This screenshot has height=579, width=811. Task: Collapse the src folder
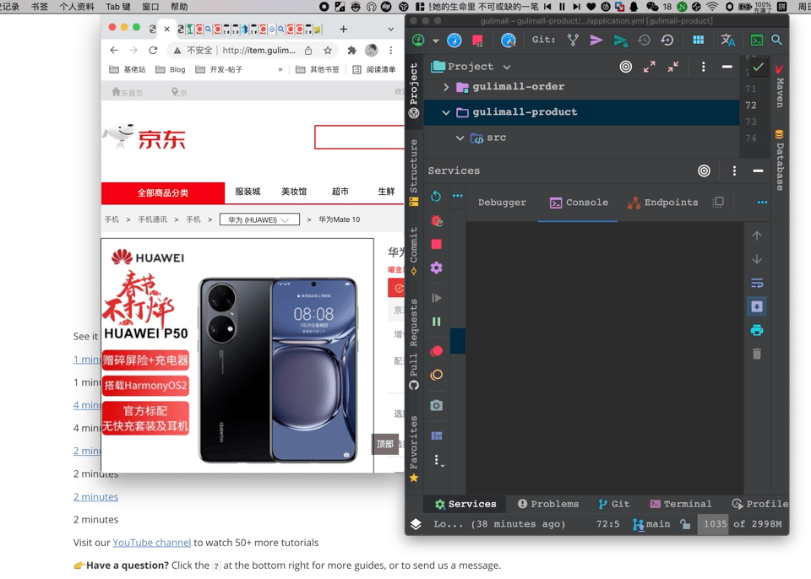(x=460, y=138)
